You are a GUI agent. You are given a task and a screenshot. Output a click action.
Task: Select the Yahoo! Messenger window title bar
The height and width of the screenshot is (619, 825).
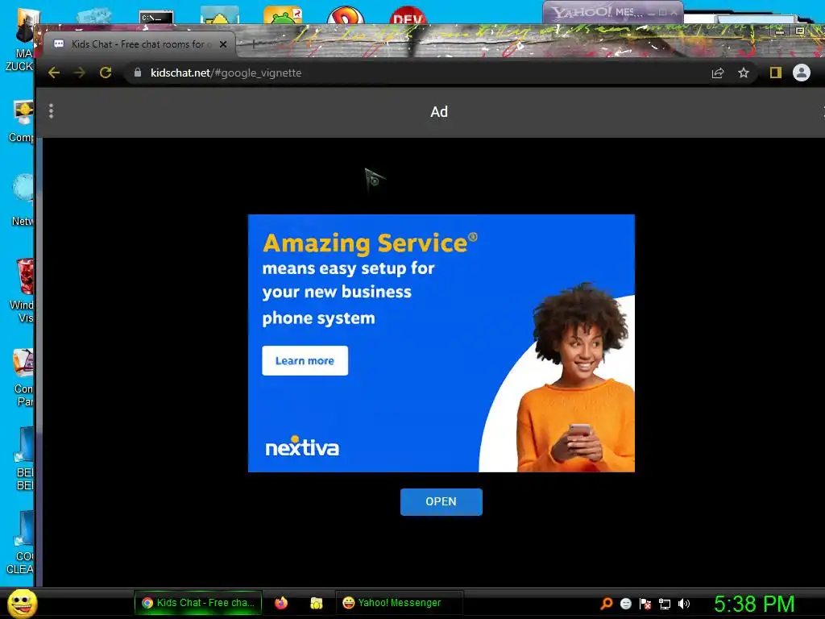click(613, 11)
